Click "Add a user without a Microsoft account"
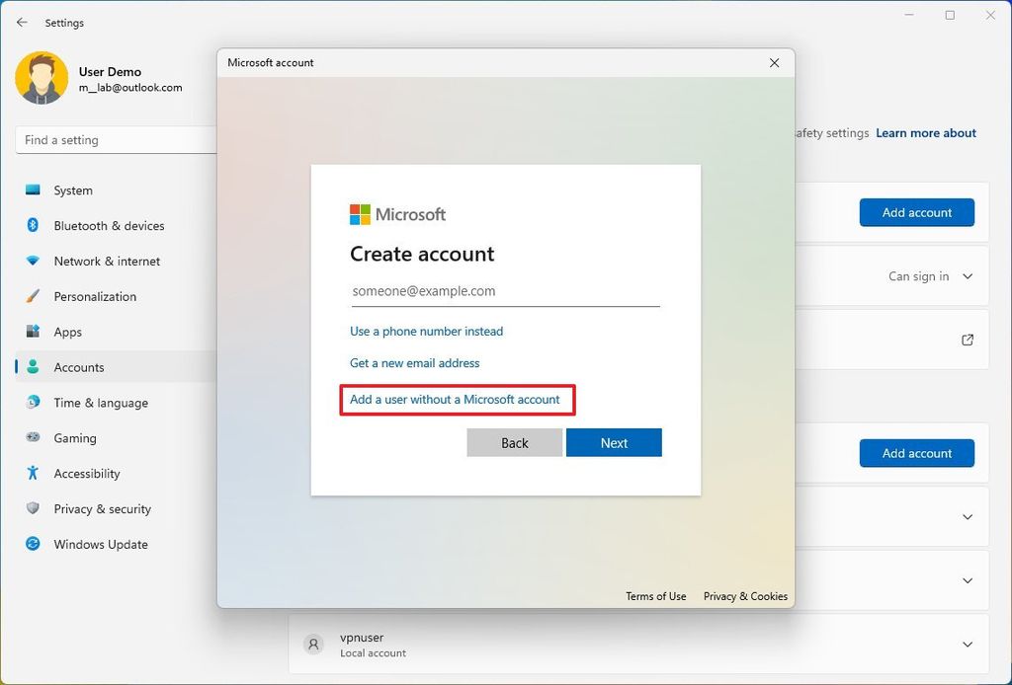Image resolution: width=1012 pixels, height=685 pixels. coord(457,401)
